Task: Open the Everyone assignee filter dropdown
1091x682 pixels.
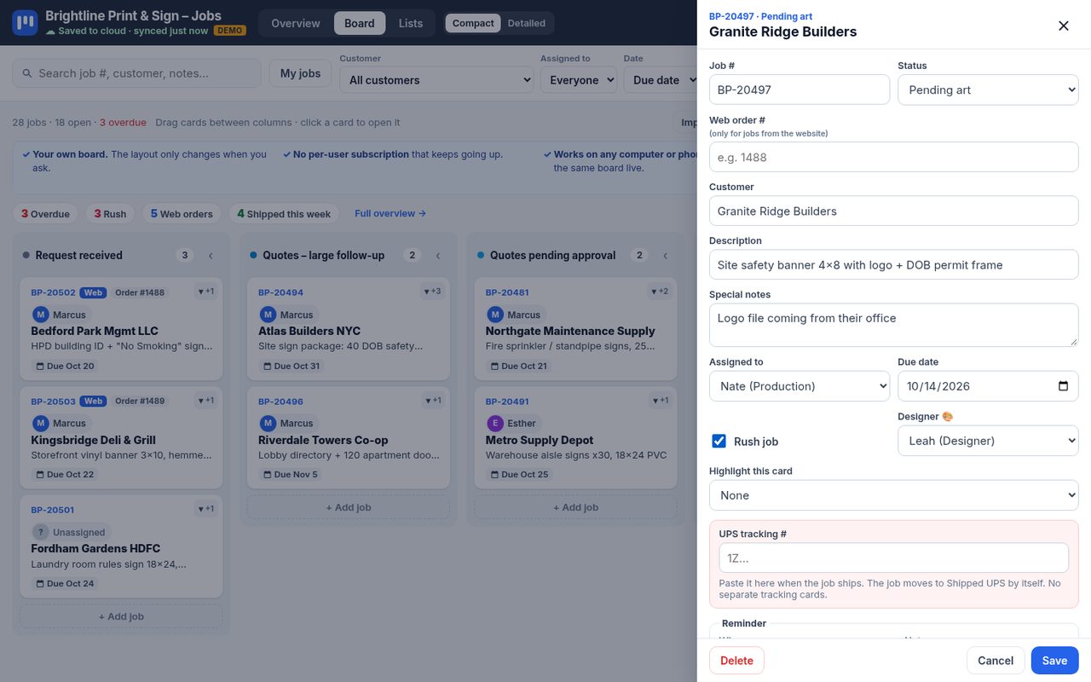Action: point(579,80)
